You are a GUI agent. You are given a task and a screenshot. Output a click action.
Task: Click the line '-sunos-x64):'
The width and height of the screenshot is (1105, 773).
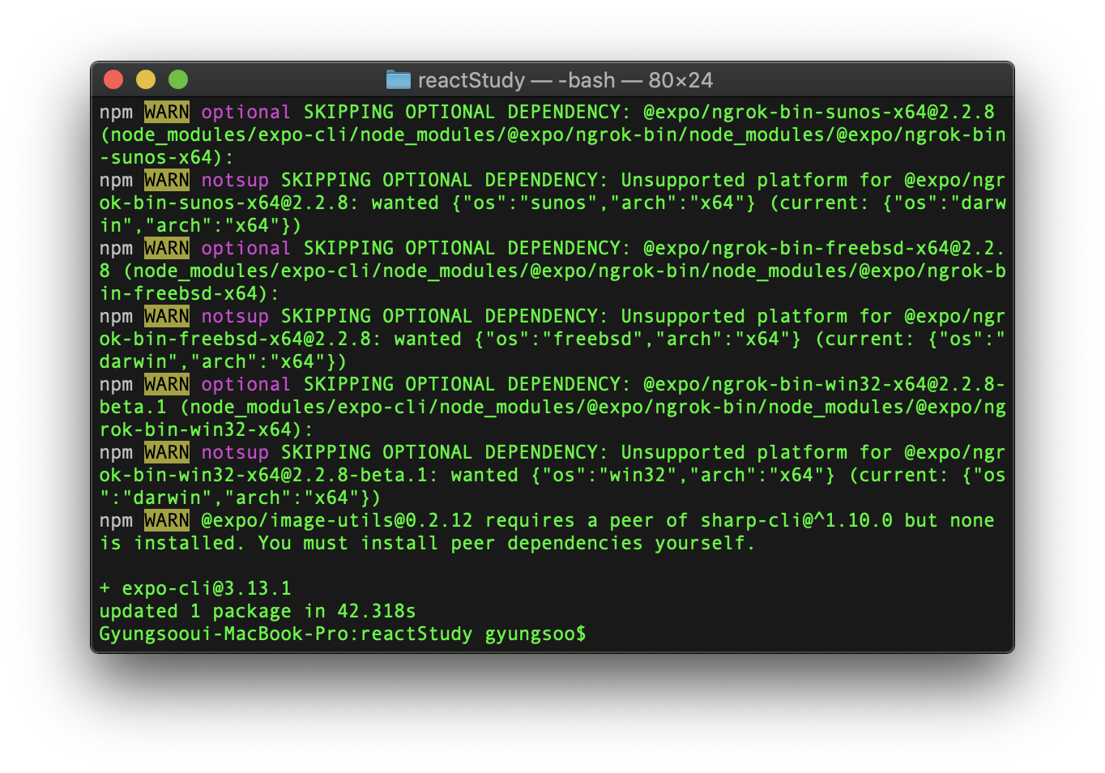tap(167, 157)
